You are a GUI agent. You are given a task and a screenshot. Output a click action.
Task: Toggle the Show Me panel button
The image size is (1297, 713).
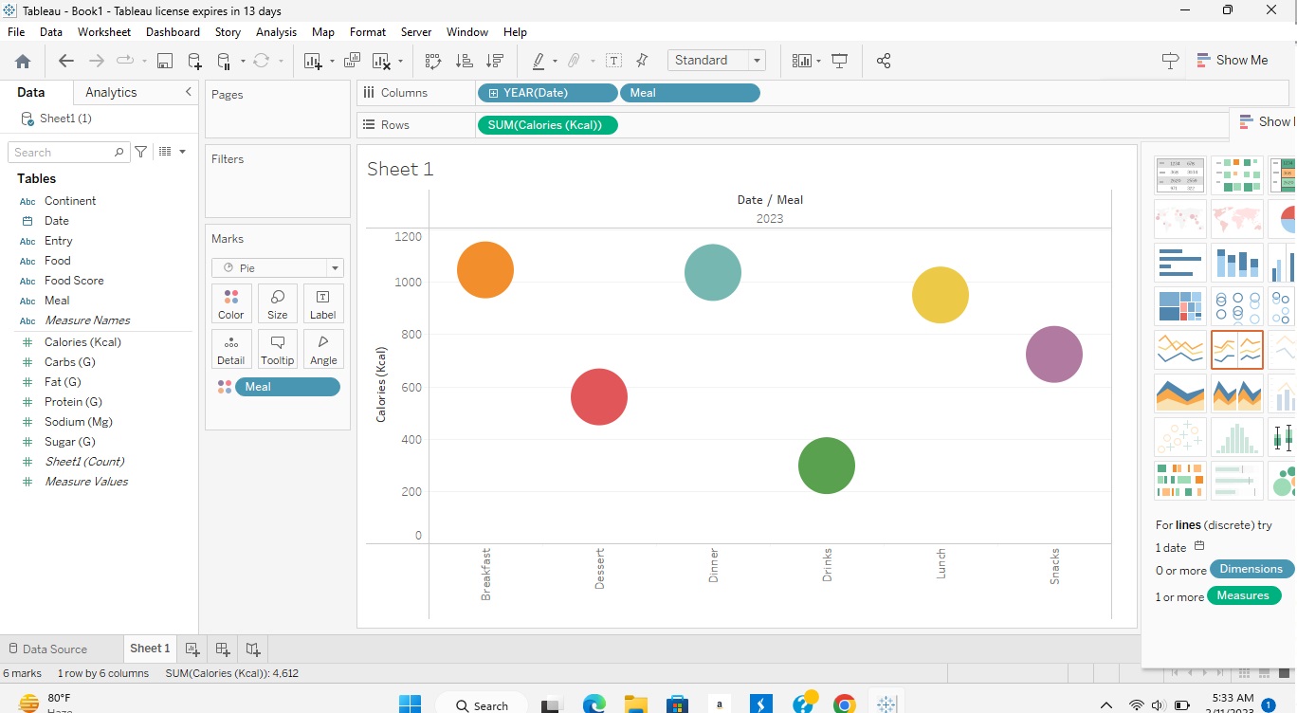pos(1232,60)
